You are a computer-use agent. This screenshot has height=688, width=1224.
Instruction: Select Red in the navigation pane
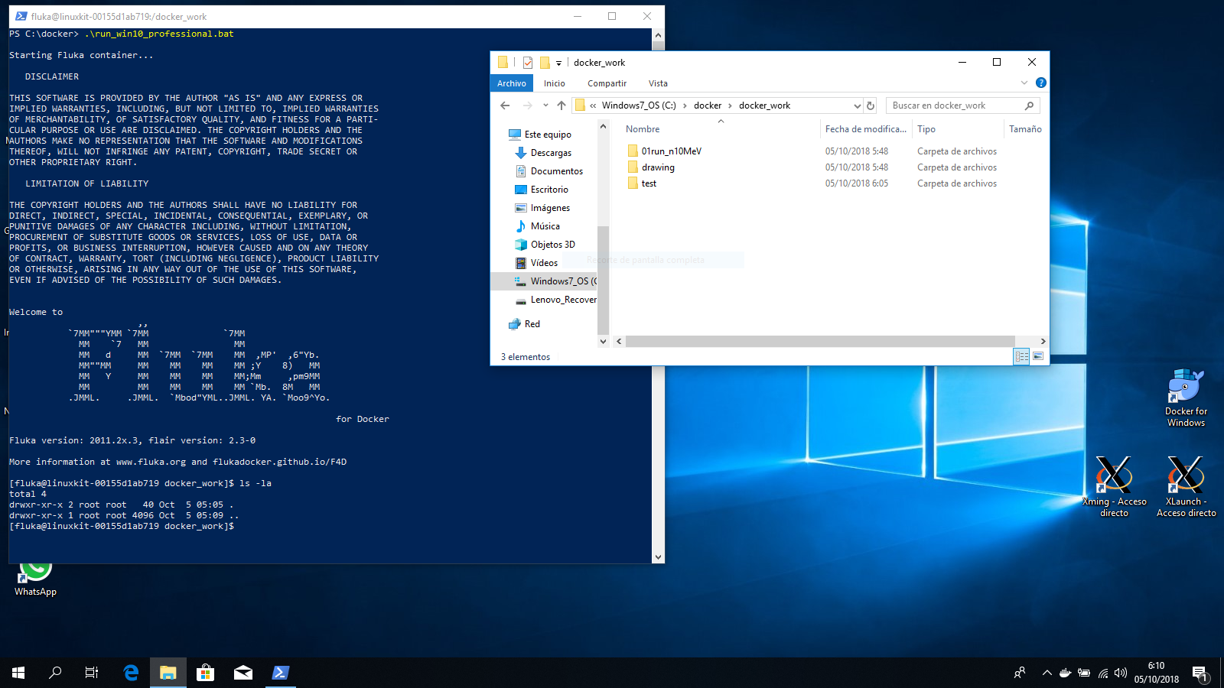[x=532, y=324]
